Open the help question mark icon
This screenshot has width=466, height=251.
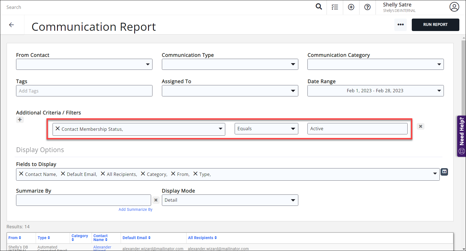pyautogui.click(x=367, y=7)
